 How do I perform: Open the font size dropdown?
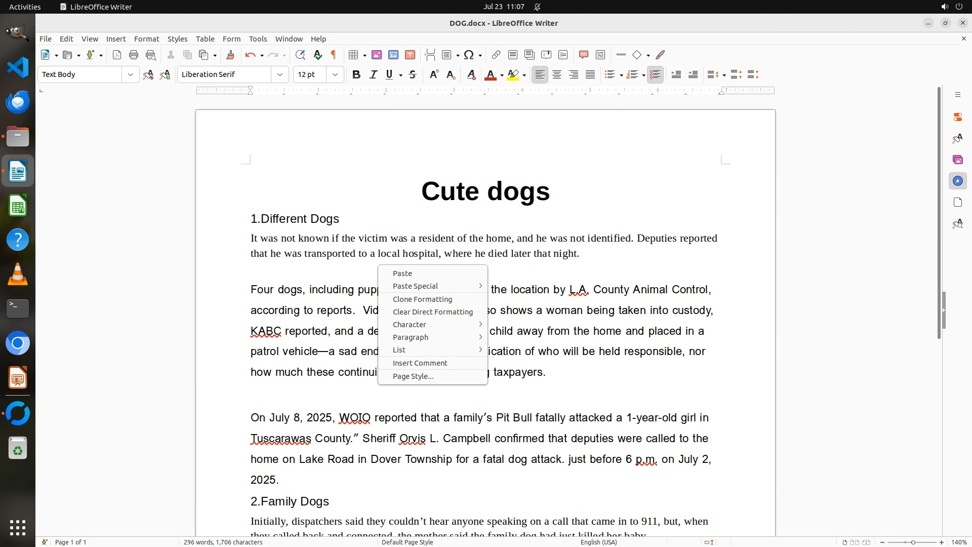pyautogui.click(x=335, y=74)
